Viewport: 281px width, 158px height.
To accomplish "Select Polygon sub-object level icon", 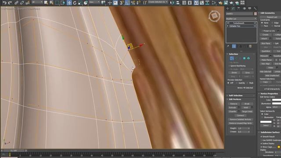I will [244, 58].
